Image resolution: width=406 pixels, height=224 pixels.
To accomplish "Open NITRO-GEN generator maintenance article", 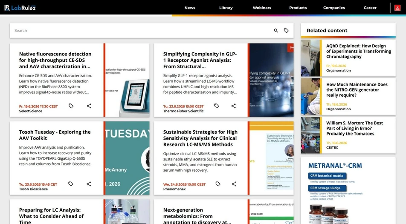I will tap(357, 90).
